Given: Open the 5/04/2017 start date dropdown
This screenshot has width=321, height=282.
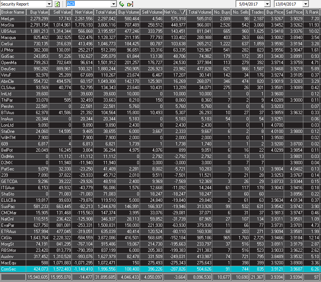Looking at the screenshot, I should [x=267, y=4].
